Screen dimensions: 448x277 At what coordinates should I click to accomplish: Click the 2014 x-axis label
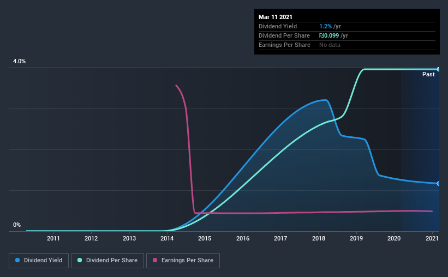click(x=167, y=238)
